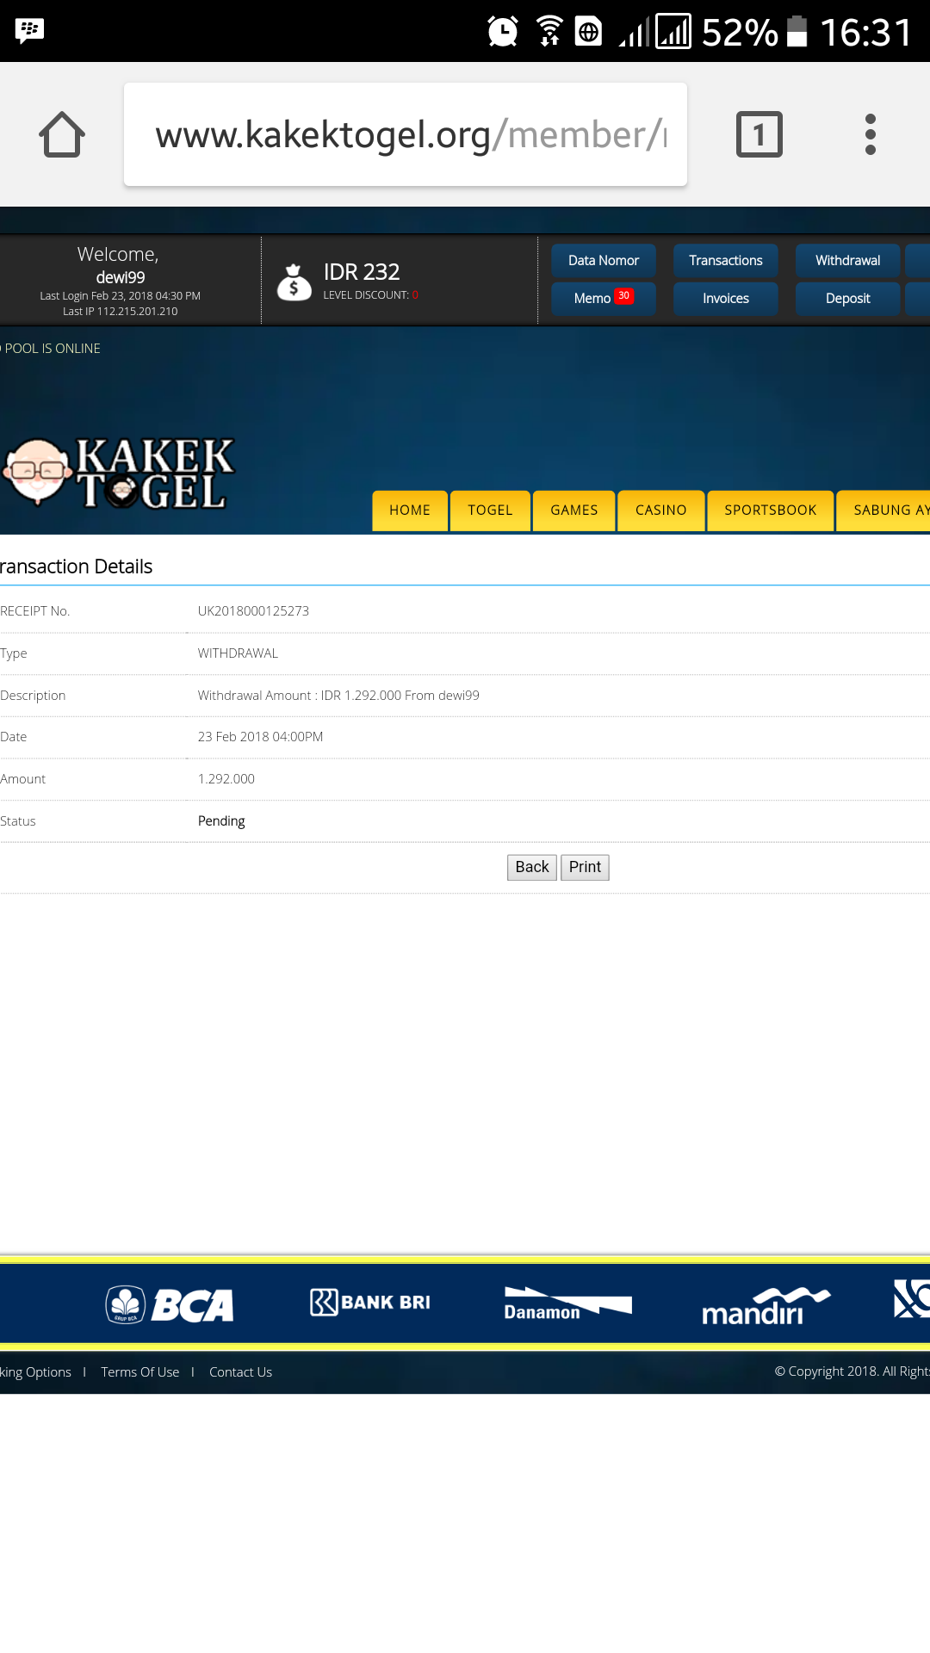Open the Deposit page

tap(847, 299)
